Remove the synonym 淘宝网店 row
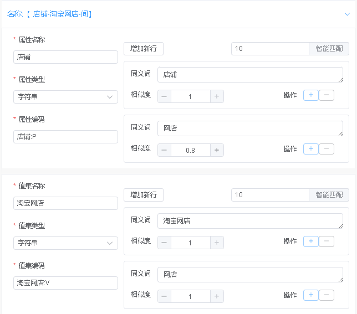Image resolution: width=357 pixels, height=314 pixels. tap(327, 241)
